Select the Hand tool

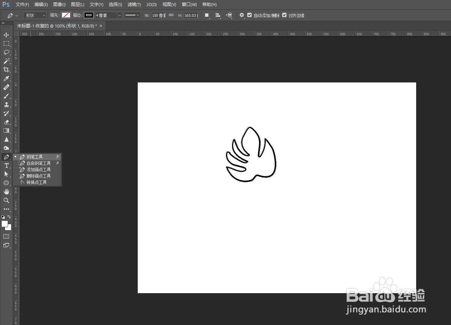[6, 192]
